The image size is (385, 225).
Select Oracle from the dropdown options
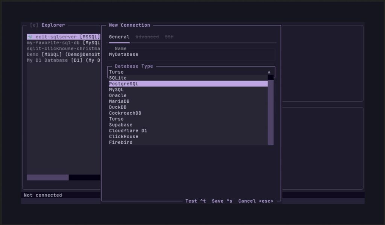tap(118, 95)
